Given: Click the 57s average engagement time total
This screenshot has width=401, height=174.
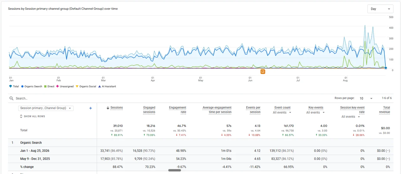Looking at the screenshot, I should click(x=229, y=126).
